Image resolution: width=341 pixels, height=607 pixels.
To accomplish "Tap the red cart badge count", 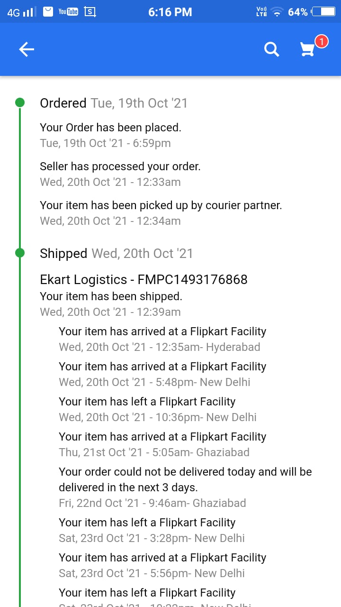I will pos(321,42).
